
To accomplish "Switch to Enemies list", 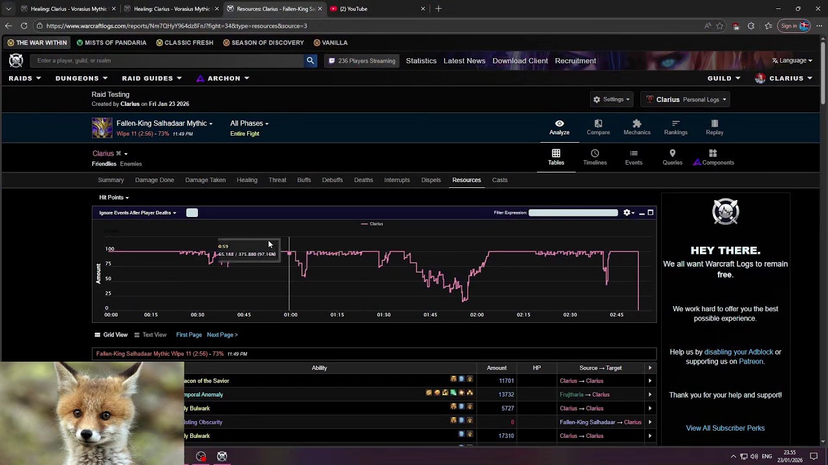I will [131, 164].
